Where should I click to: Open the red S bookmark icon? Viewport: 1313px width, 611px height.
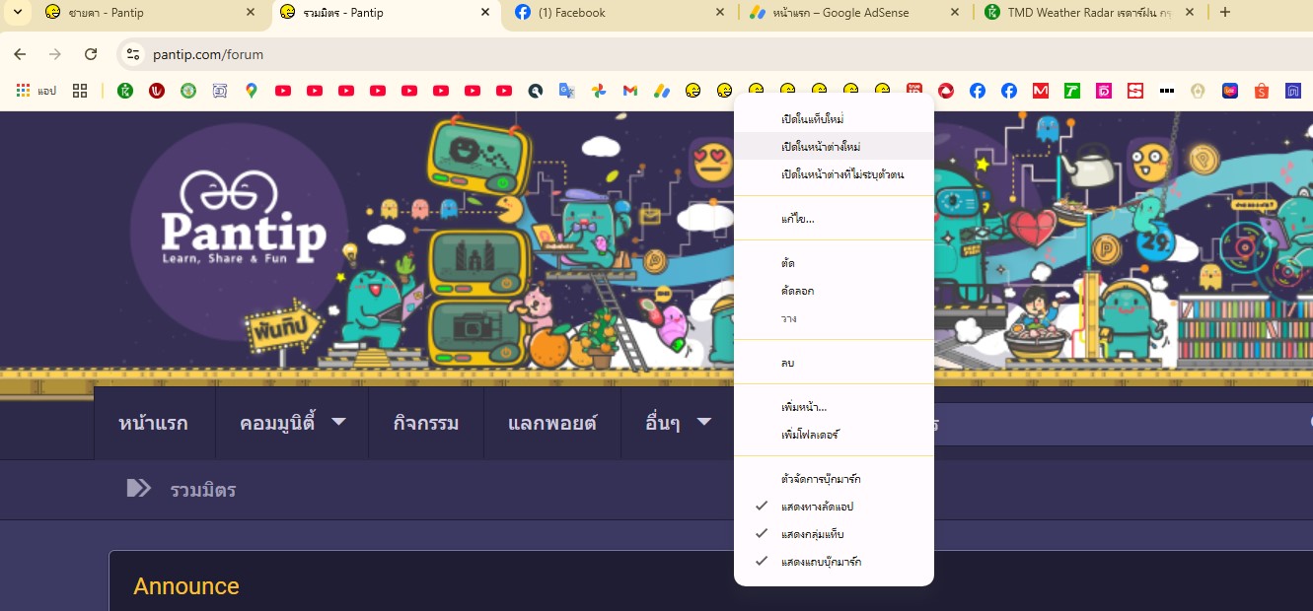pos(1135,91)
